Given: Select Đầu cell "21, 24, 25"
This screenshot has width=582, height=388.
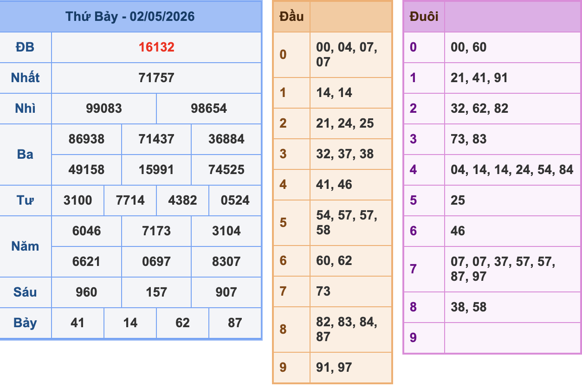Looking at the screenshot, I should click(x=351, y=123).
